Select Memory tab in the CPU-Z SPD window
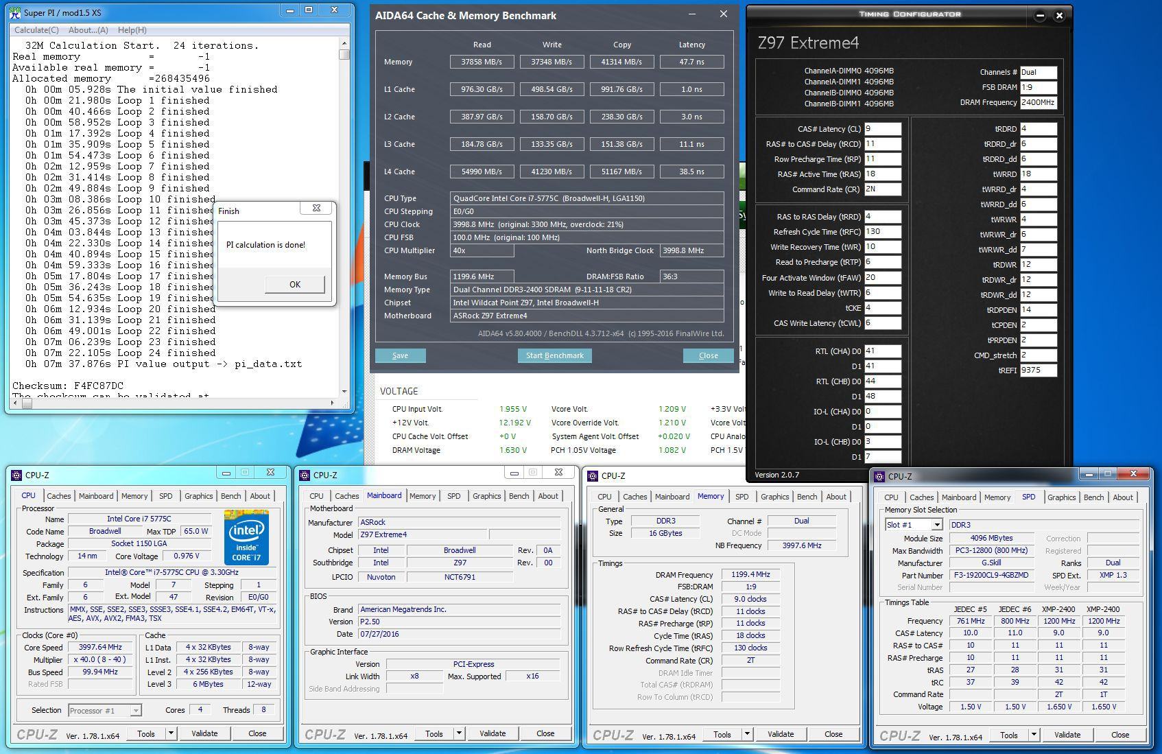Image resolution: width=1162 pixels, height=754 pixels. [997, 497]
